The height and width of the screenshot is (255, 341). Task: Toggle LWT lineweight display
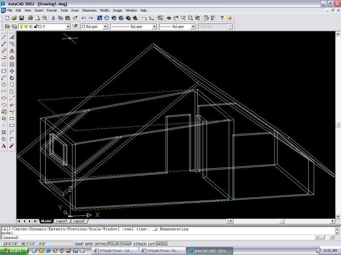[151, 244]
